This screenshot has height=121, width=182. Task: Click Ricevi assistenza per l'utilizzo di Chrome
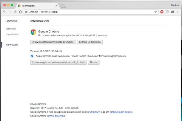tap(53, 42)
